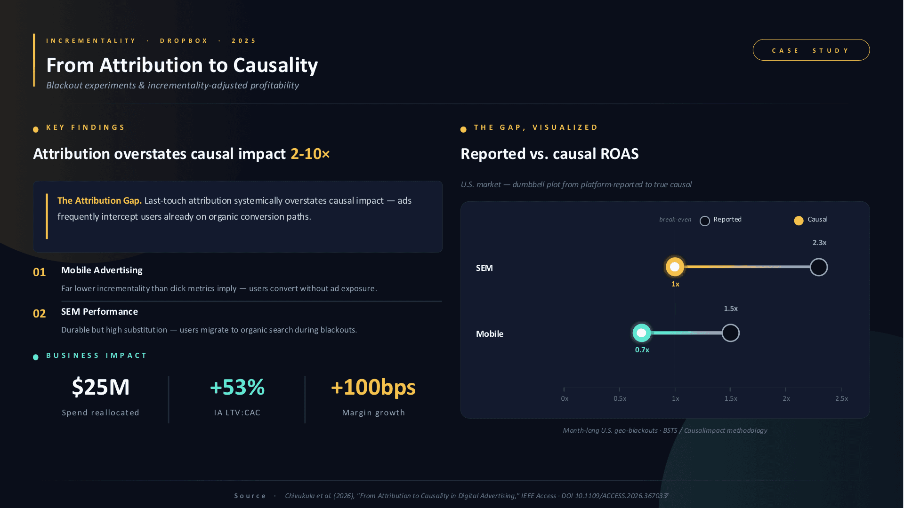Click the '+53%' metric value
This screenshot has height=508, width=904.
(237, 387)
